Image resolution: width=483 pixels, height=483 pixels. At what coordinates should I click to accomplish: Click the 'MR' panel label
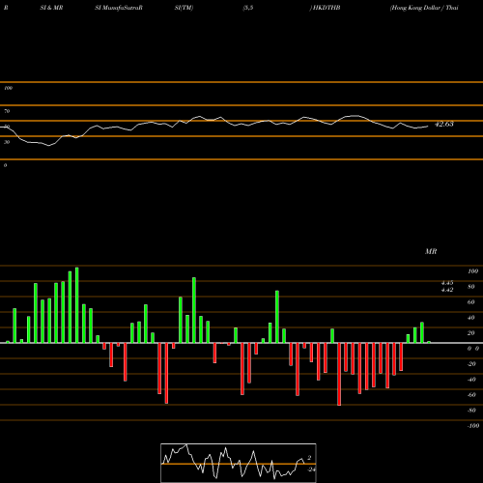[x=431, y=251]
